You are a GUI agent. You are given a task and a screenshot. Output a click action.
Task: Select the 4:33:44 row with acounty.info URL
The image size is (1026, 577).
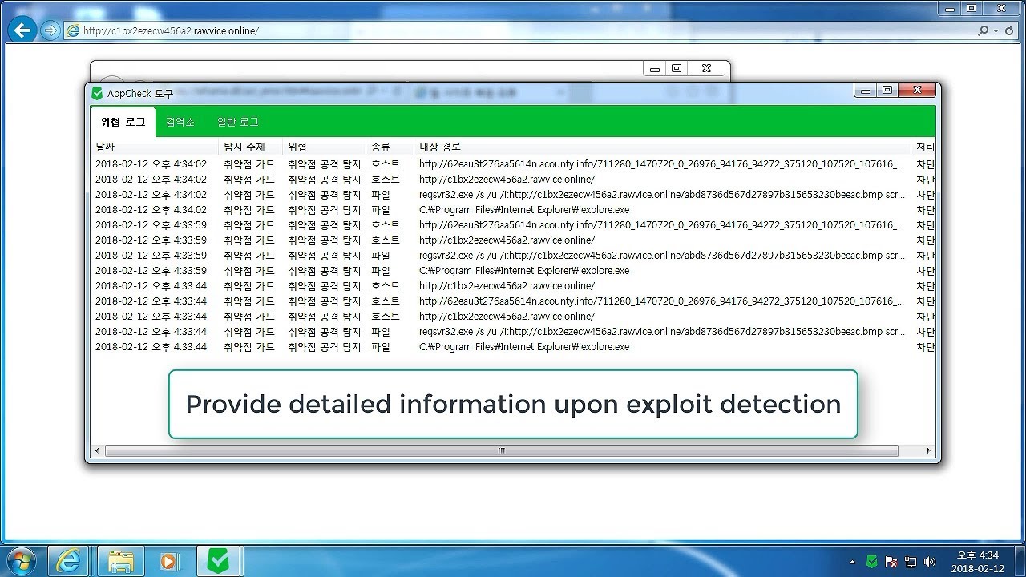tap(513, 301)
